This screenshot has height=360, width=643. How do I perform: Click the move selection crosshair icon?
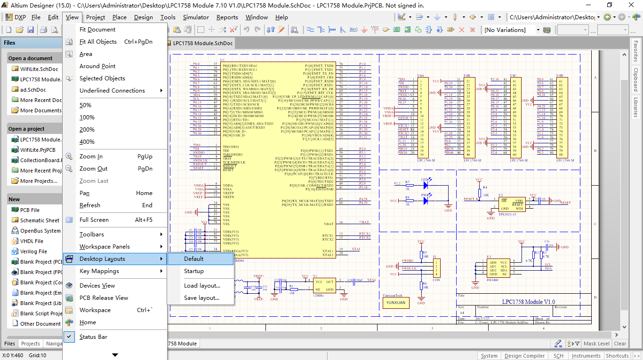211,30
